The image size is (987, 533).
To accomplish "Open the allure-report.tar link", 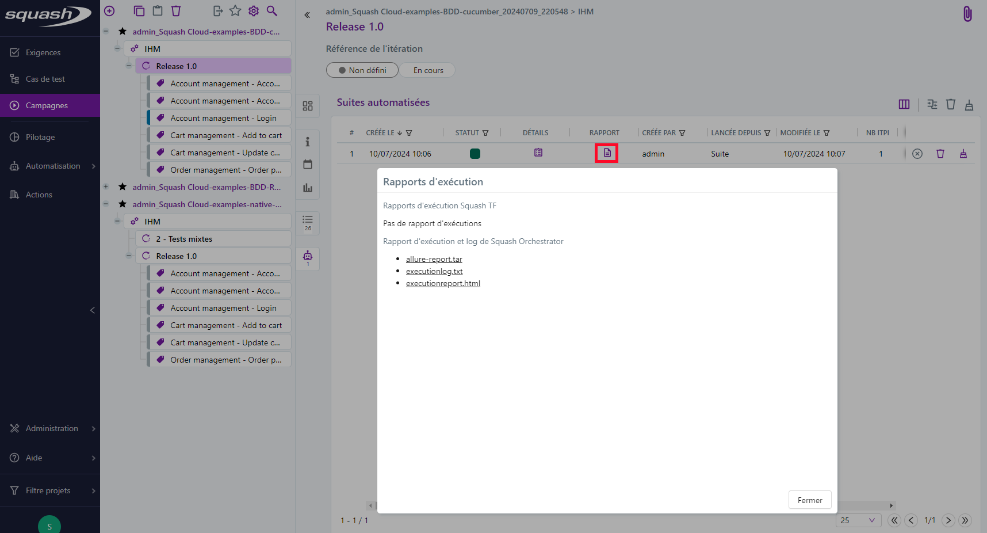I will coord(434,260).
